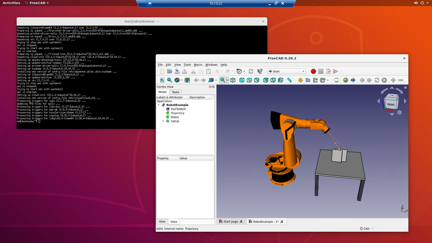Set the bottom view cube icon
The image size is (432, 243).
tap(273, 80)
